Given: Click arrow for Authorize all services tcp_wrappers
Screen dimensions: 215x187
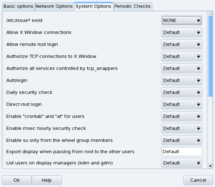Looking at the screenshot, I should (198, 68).
